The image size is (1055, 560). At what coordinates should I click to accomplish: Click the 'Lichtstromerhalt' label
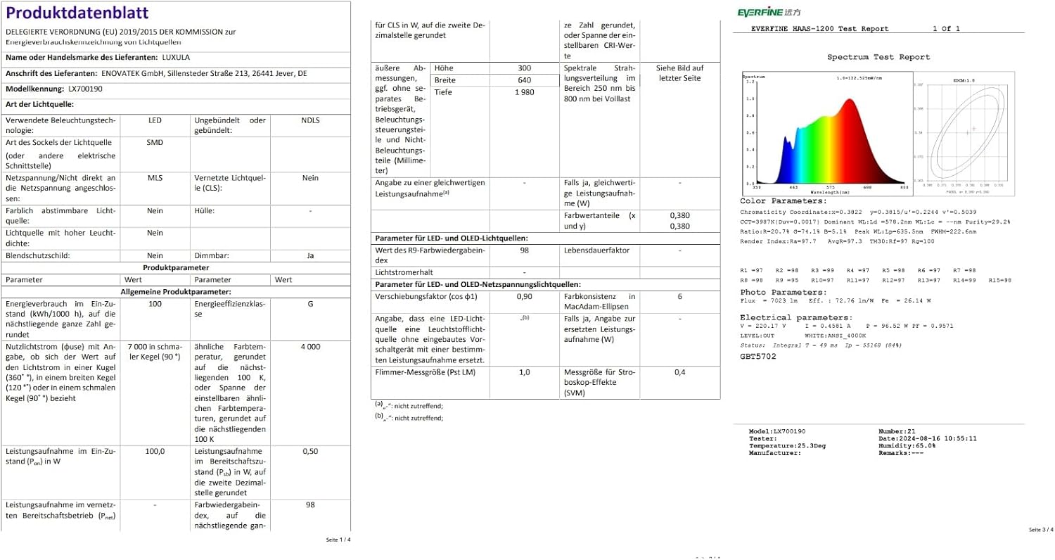click(x=406, y=272)
